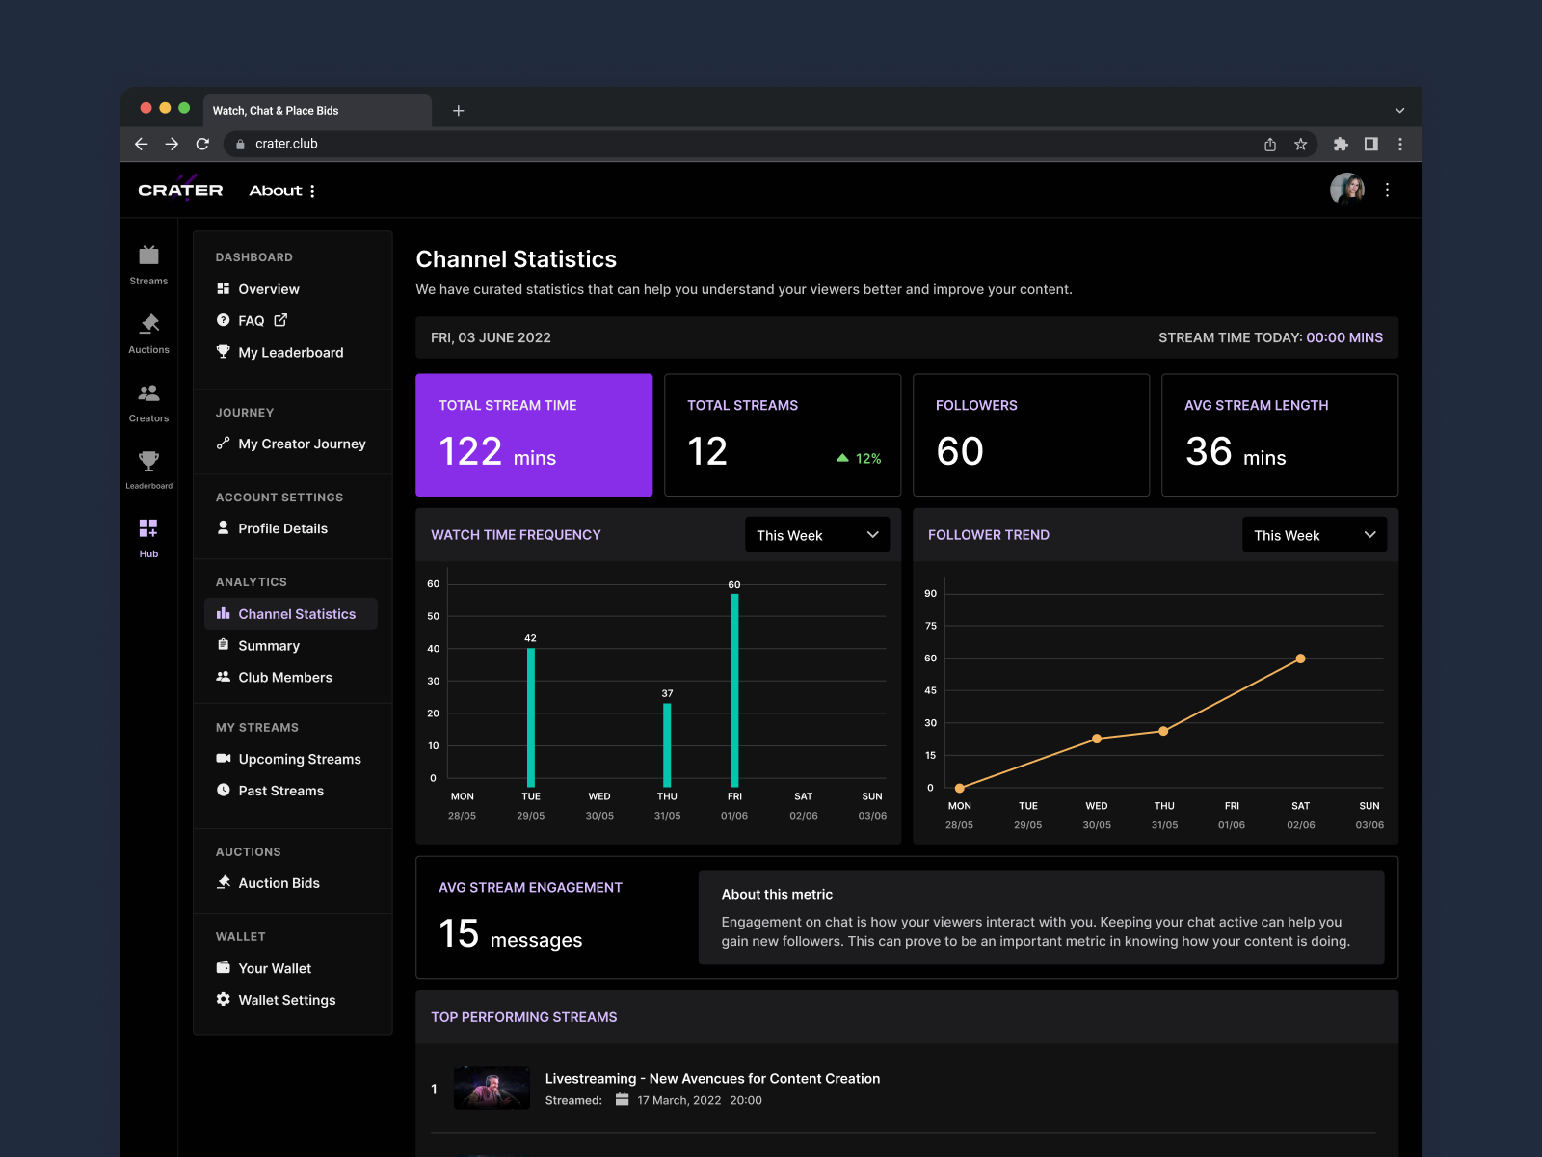Viewport: 1542px width, 1157px height.
Task: Change the Follower Trend time range
Action: click(1314, 534)
